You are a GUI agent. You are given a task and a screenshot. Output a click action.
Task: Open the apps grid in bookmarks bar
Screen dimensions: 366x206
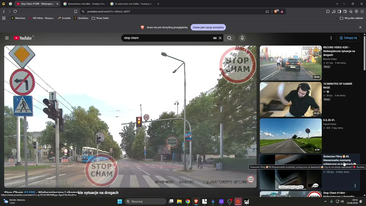[4, 18]
